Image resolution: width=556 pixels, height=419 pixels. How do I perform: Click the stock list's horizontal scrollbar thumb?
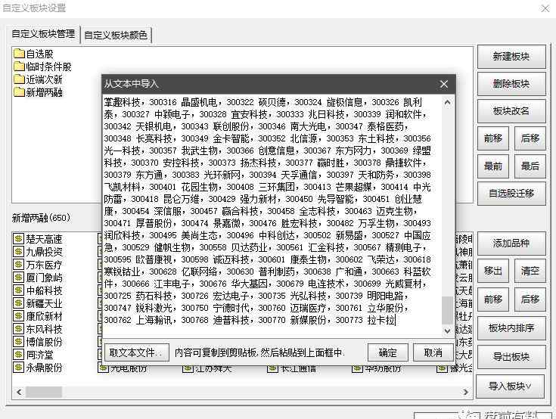[x=44, y=392]
